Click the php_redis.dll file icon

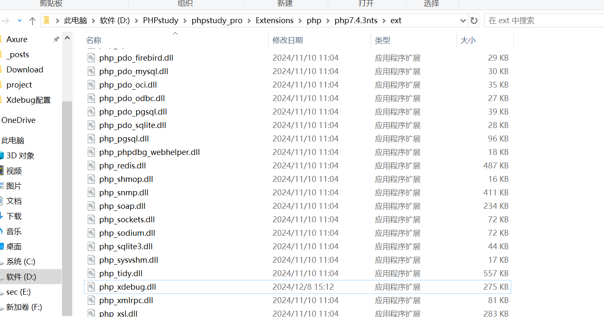(x=92, y=166)
